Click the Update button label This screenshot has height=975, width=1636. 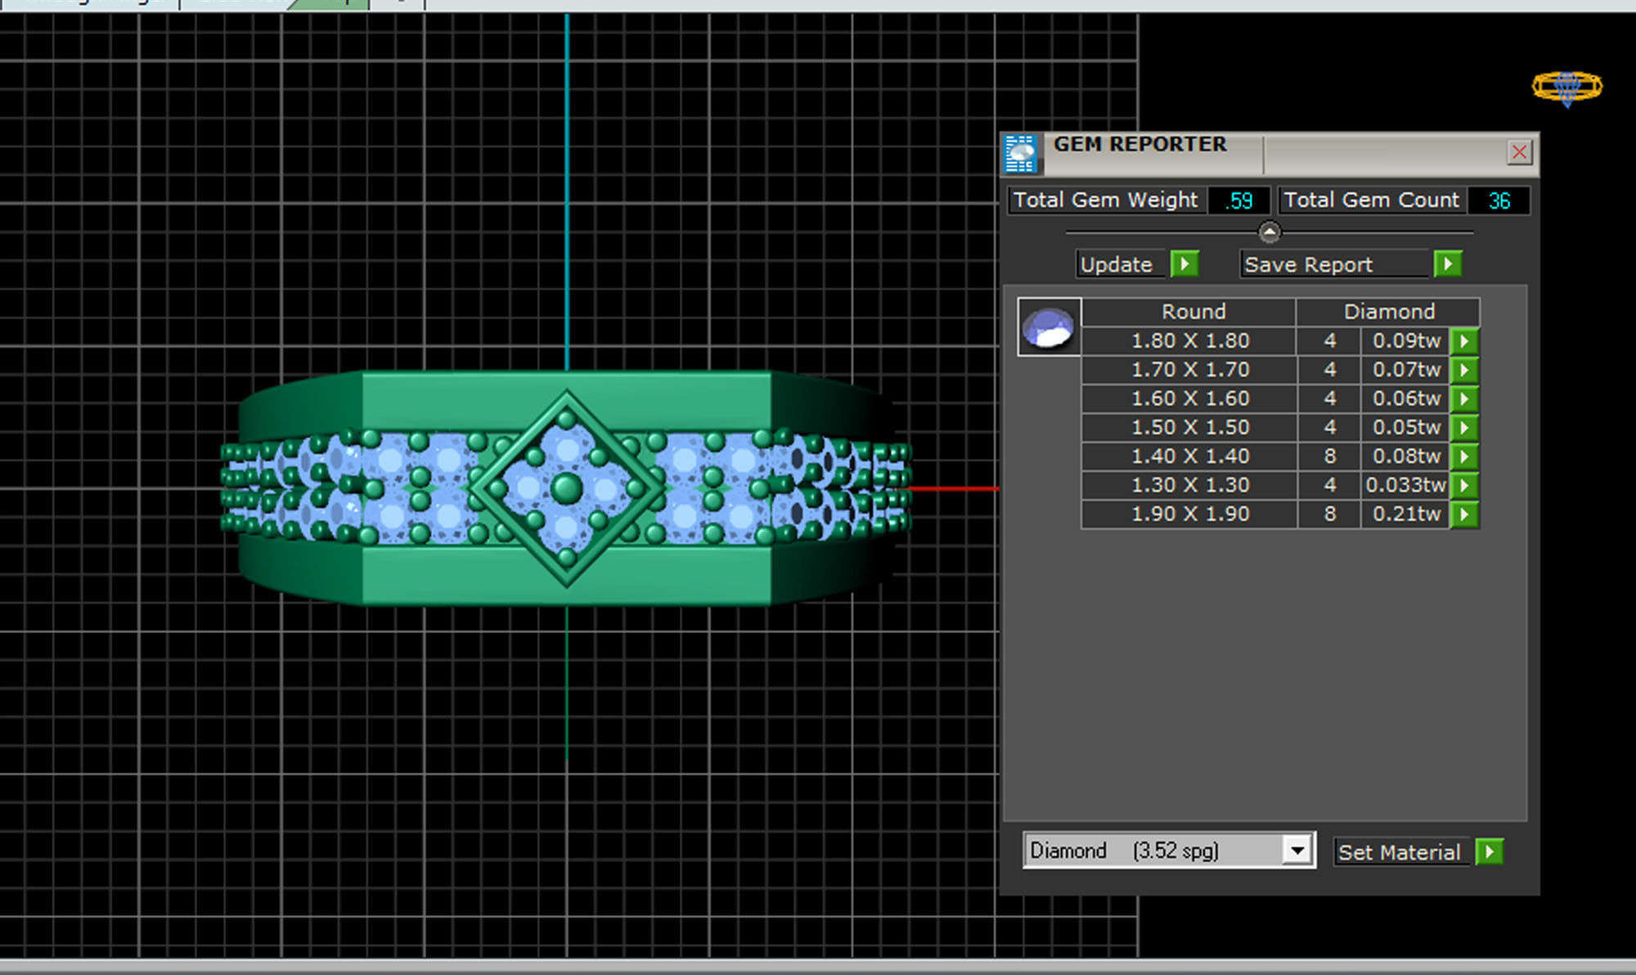point(1117,264)
